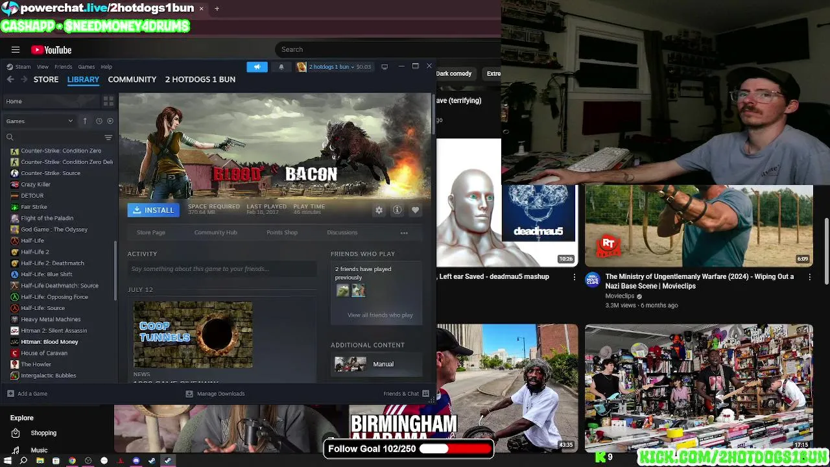Open the 2 HOTDOGS 1 BUN profile tab
This screenshot has width=830, height=467.
200,79
